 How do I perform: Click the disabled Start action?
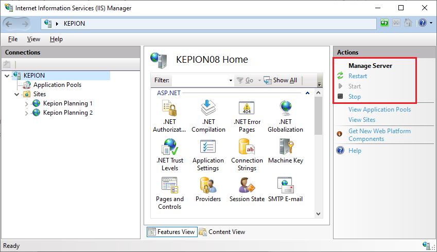tap(355, 86)
